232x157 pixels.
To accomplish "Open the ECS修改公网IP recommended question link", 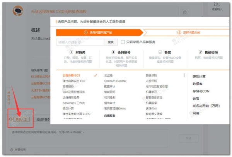I will 41,77.
